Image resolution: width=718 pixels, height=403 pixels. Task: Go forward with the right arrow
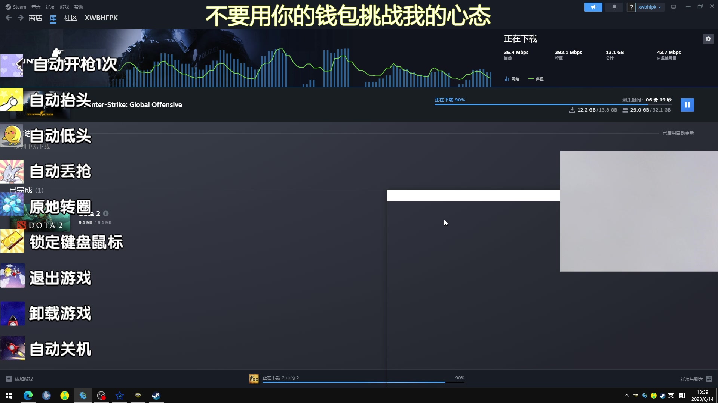20,18
